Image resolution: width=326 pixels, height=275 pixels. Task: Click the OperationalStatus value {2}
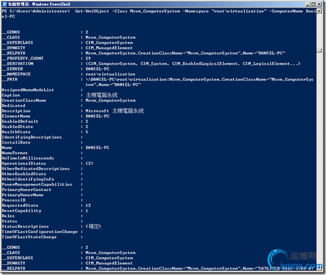coord(90,163)
